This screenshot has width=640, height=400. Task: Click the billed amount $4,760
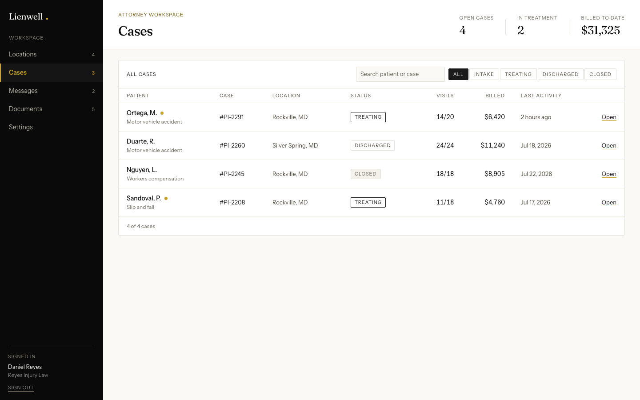[x=495, y=202]
